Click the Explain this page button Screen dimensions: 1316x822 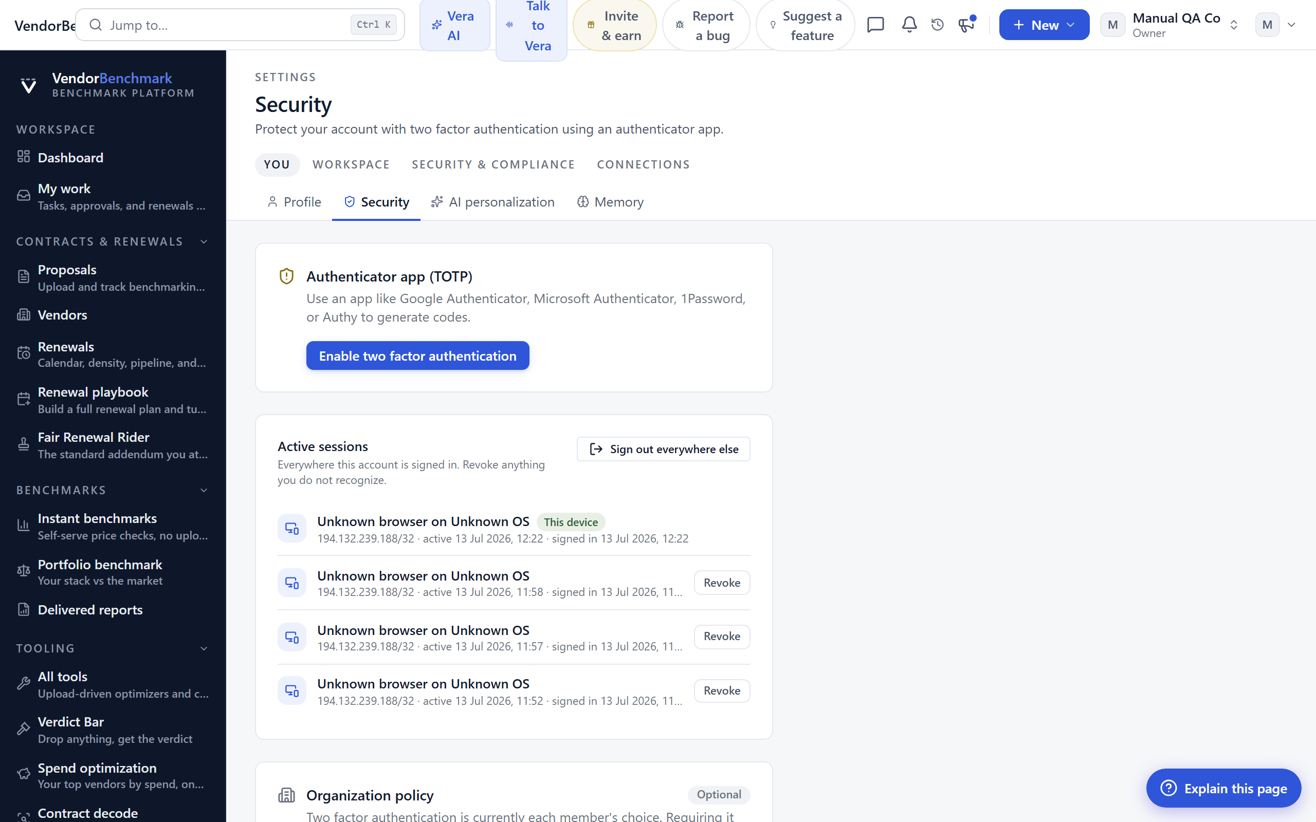(x=1223, y=788)
